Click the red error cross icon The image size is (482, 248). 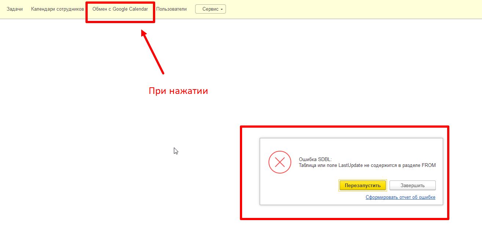tap(280, 162)
